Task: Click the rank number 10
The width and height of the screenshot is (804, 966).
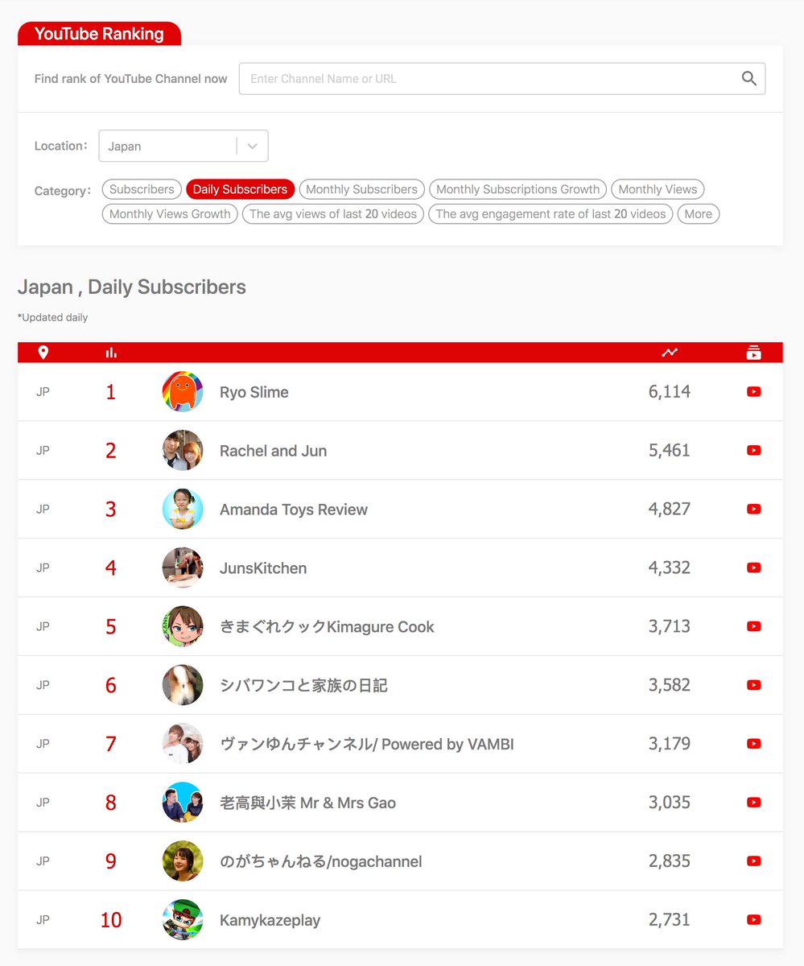Action: pyautogui.click(x=111, y=920)
